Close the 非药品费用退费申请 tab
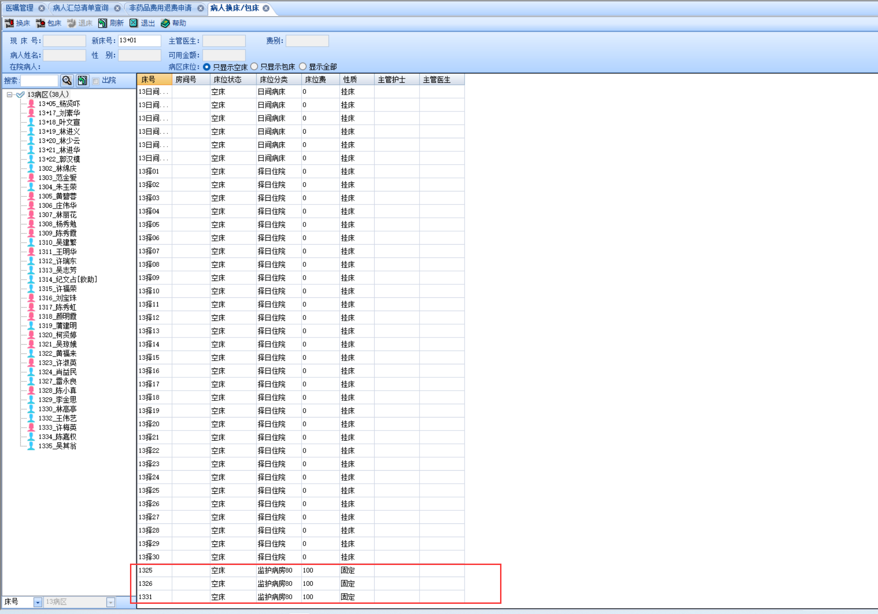The height and width of the screenshot is (614, 878). point(200,8)
